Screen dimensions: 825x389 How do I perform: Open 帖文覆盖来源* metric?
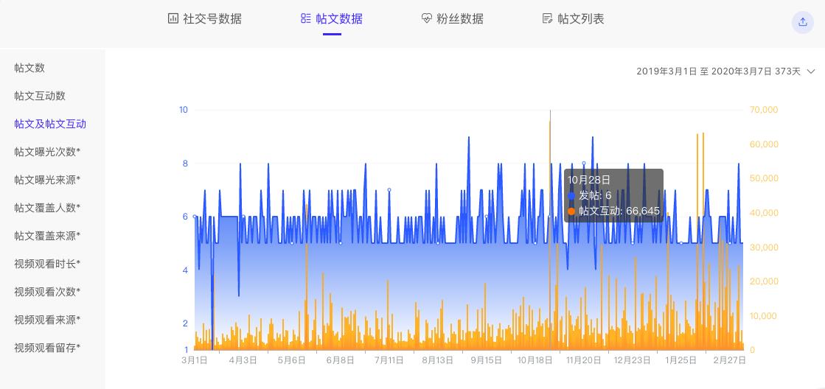coord(47,236)
